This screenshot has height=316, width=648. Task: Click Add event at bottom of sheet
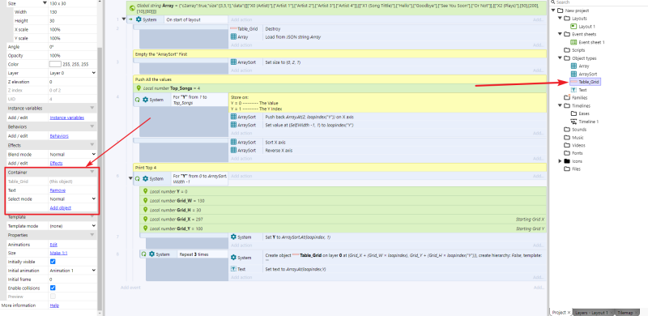coord(130,287)
